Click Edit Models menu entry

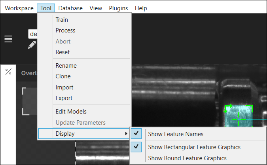pos(71,112)
